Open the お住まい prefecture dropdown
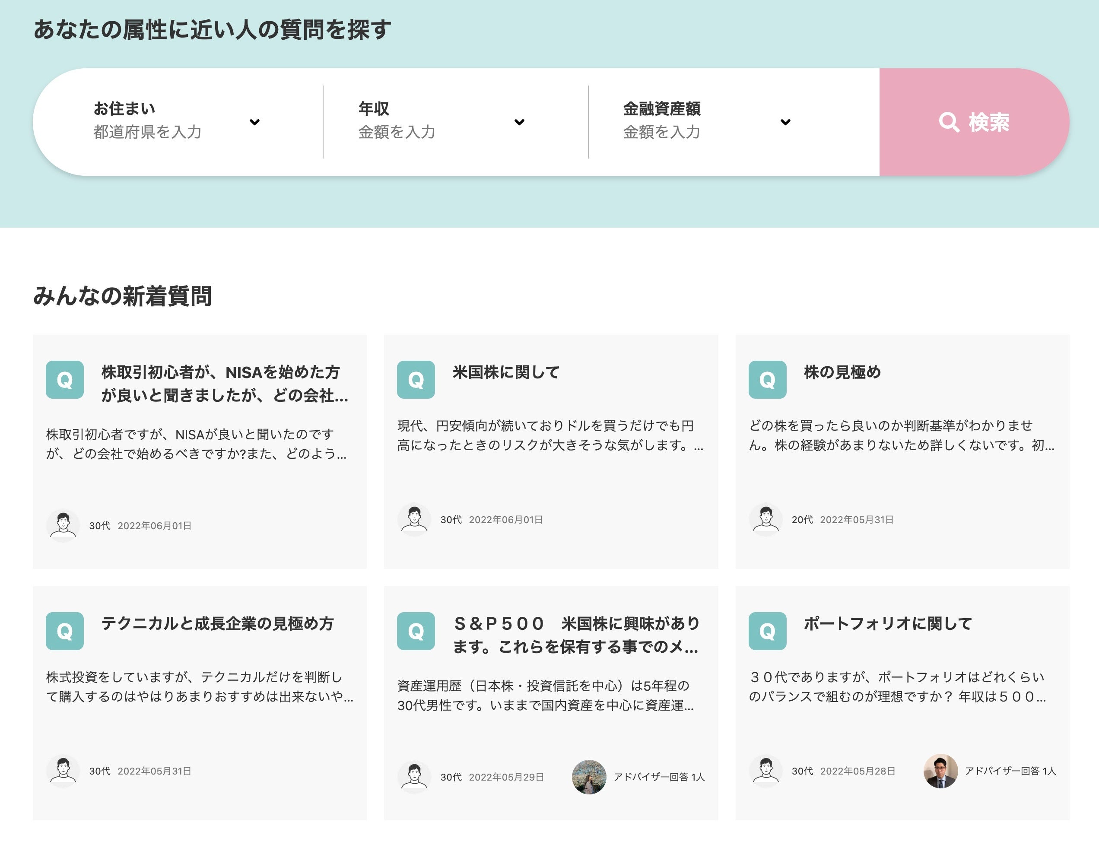Image resolution: width=1099 pixels, height=851 pixels. pos(254,122)
